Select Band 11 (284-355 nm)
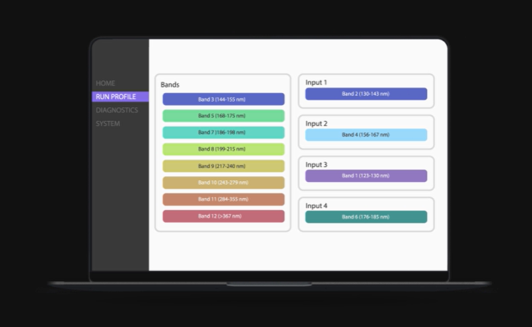This screenshot has width=532, height=327. click(223, 199)
